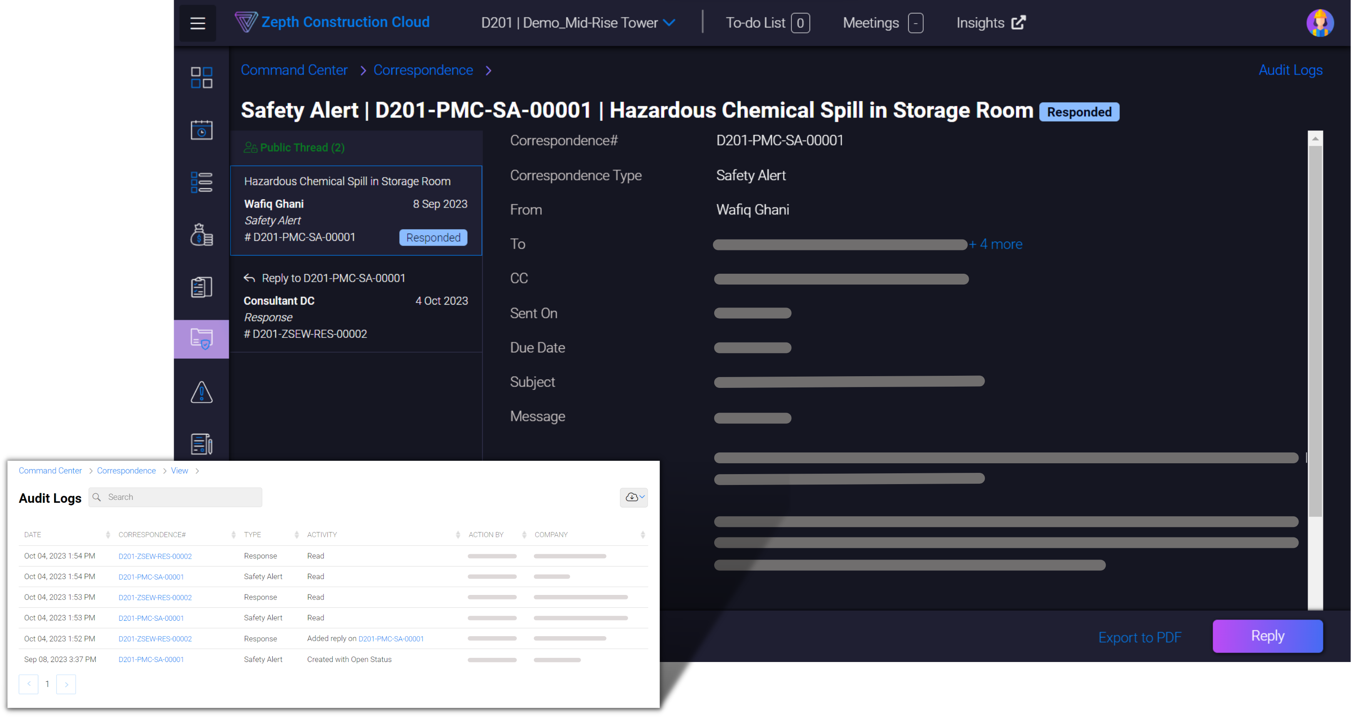Open the calendar schedule sidebar icon
The height and width of the screenshot is (717, 1351).
(x=202, y=130)
